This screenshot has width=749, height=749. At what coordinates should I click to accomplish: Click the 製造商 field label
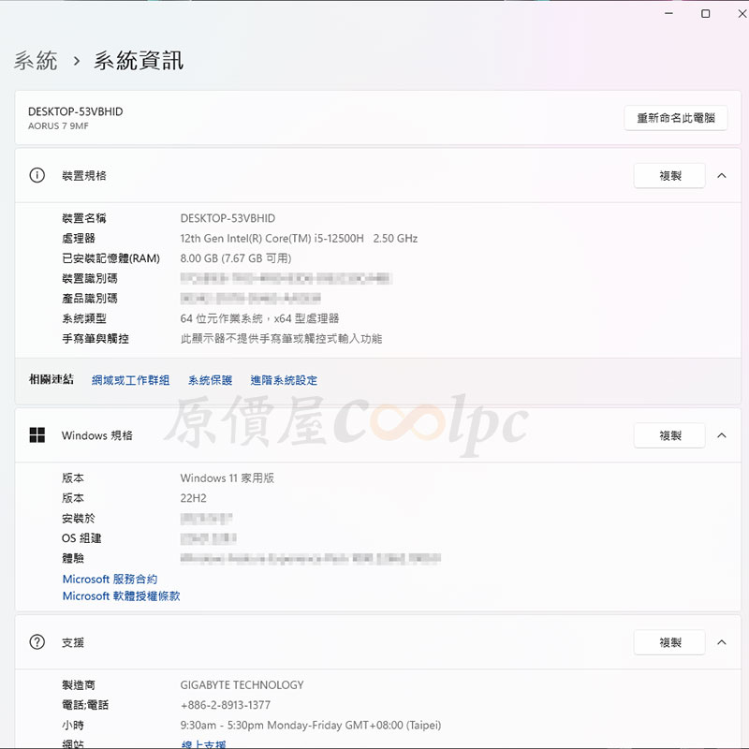pos(79,685)
